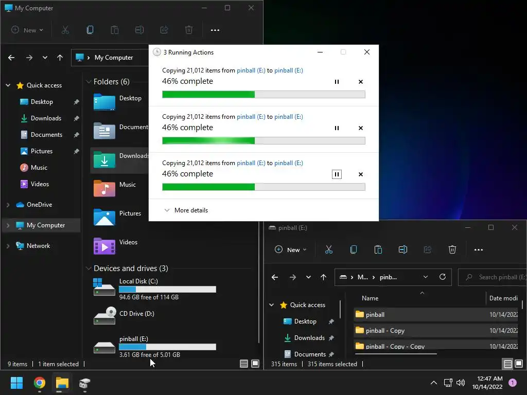Screen dimensions: 527x395
Task: Pause the third copy operation
Action: pyautogui.click(x=337, y=174)
